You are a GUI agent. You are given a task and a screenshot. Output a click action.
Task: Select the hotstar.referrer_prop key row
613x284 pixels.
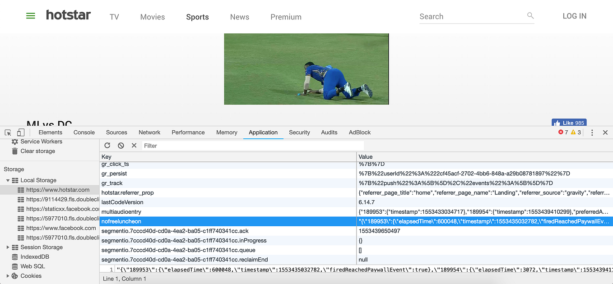[228, 192]
